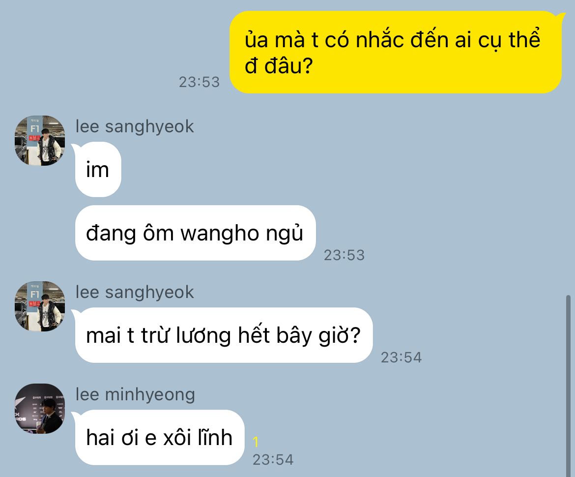Click the 23:53 timestamp after 'đang ôm wangho ngủ'
Screen dimensions: 575x477
point(344,255)
